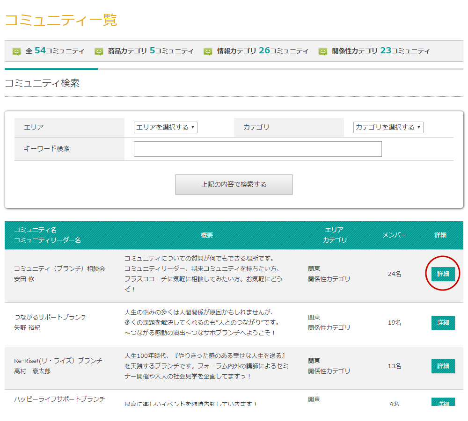Click the 13名 member count
The height and width of the screenshot is (421, 468).
[x=394, y=366]
